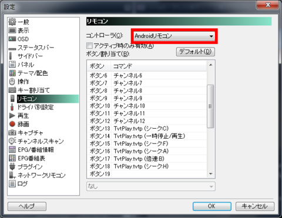Click the ネットワークリモコン label in sidebar
Screen dimensions: 282x218
pos(42,175)
